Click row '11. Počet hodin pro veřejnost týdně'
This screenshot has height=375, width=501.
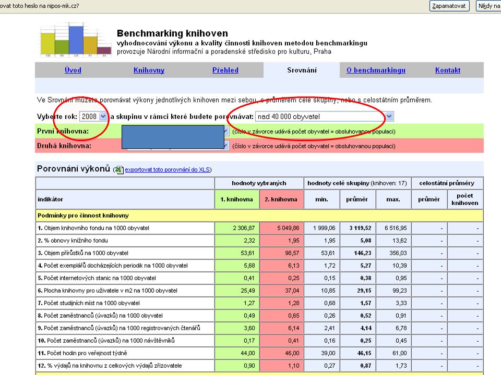tap(259, 353)
